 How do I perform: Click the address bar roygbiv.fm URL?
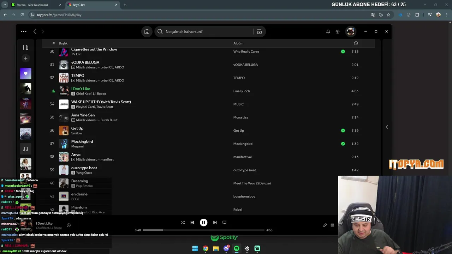(59, 15)
